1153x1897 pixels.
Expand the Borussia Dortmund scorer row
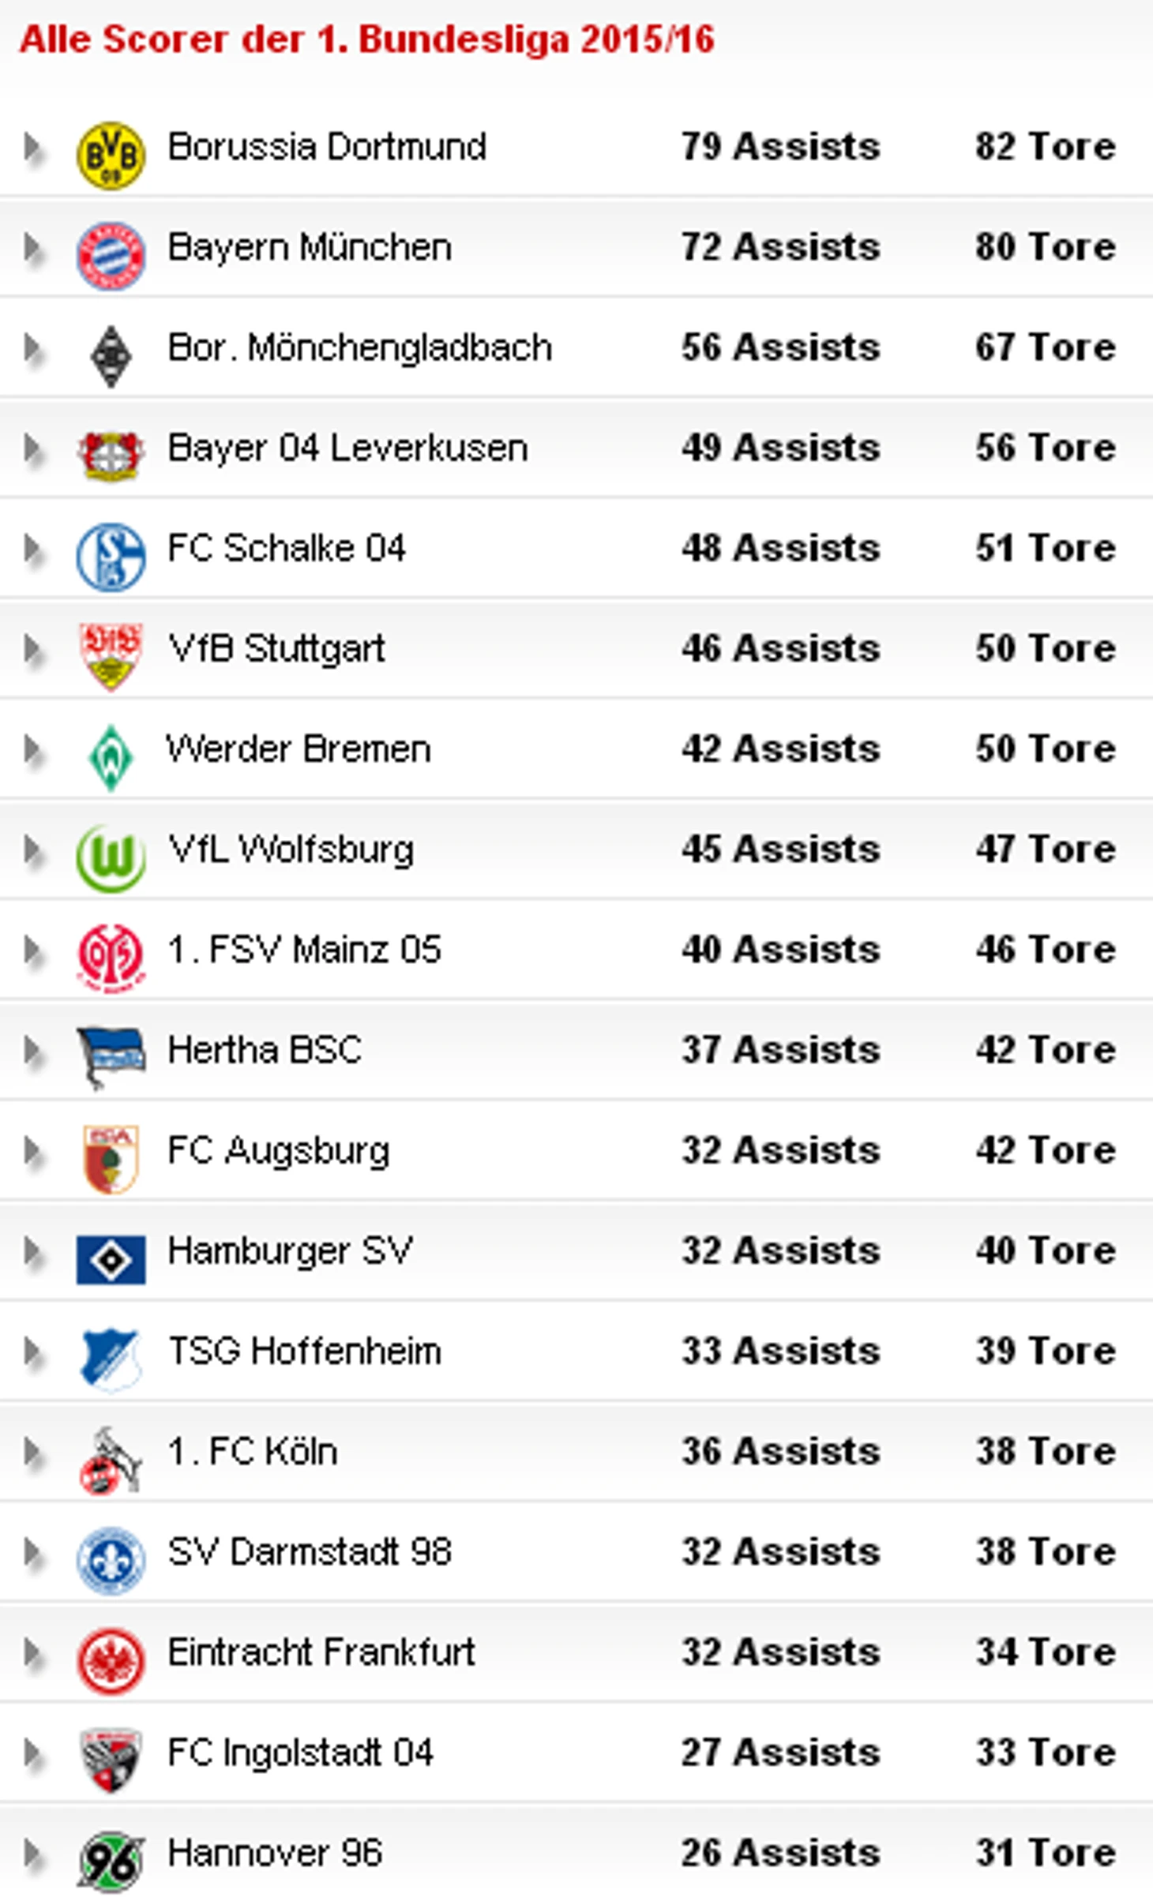click(32, 148)
